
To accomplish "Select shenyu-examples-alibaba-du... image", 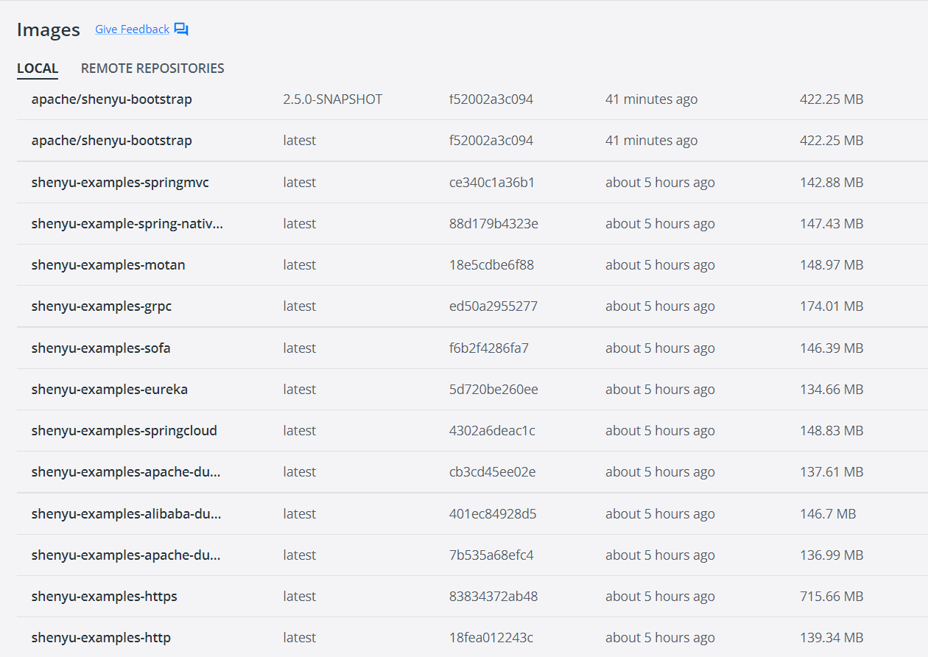I will pos(127,514).
